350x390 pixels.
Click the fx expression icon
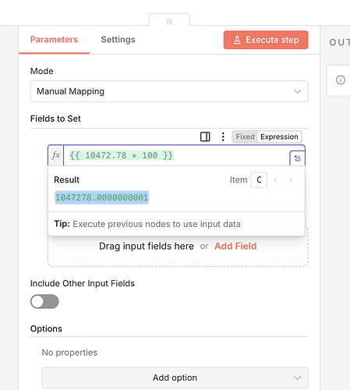(x=56, y=155)
